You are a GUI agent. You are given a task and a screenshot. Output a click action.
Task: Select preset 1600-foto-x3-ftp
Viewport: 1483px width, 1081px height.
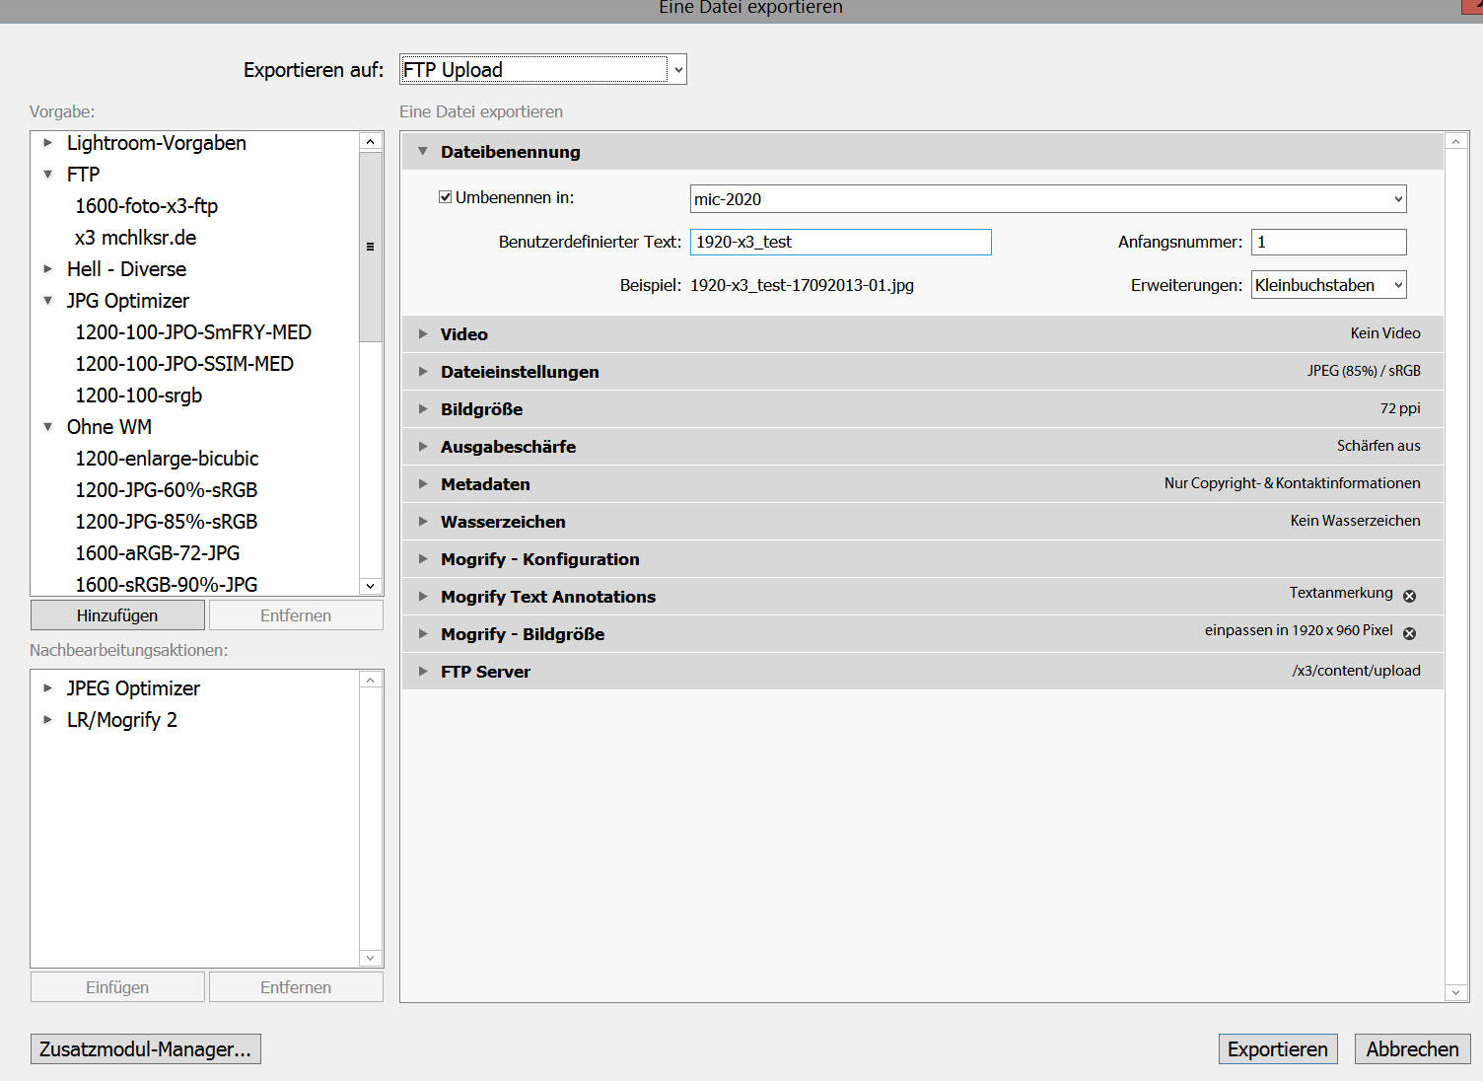pos(147,206)
